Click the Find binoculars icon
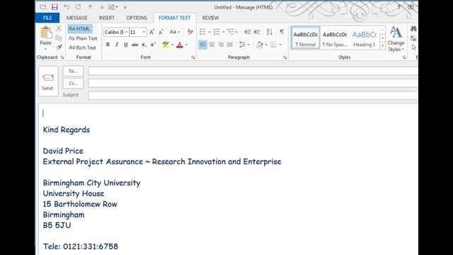The image size is (453, 255). pyautogui.click(x=413, y=28)
